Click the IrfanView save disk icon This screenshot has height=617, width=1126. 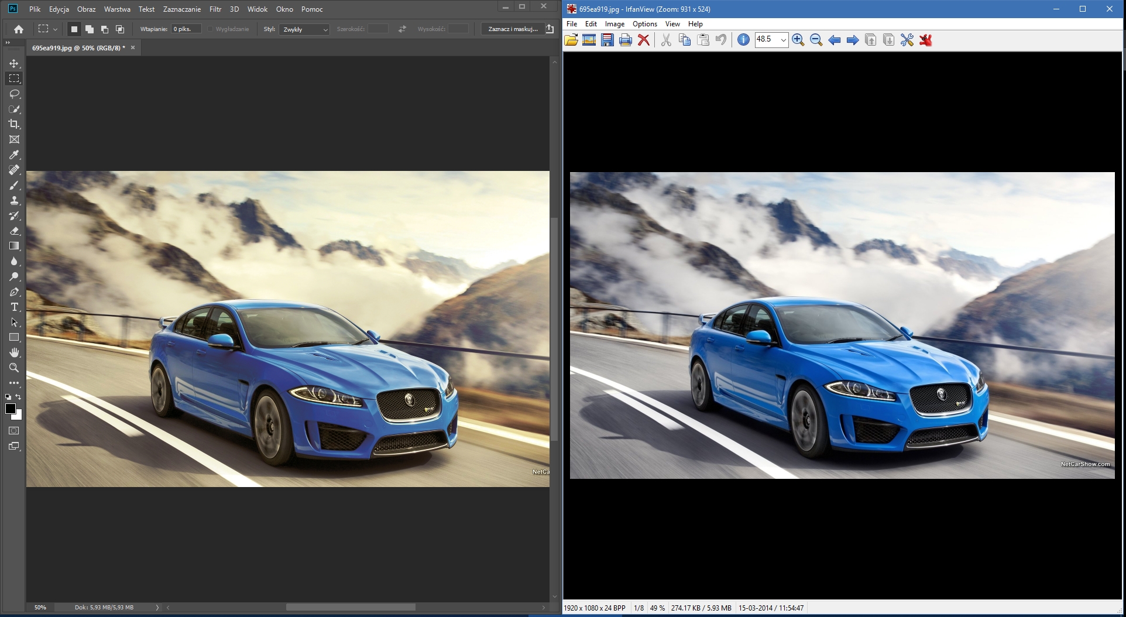(607, 40)
